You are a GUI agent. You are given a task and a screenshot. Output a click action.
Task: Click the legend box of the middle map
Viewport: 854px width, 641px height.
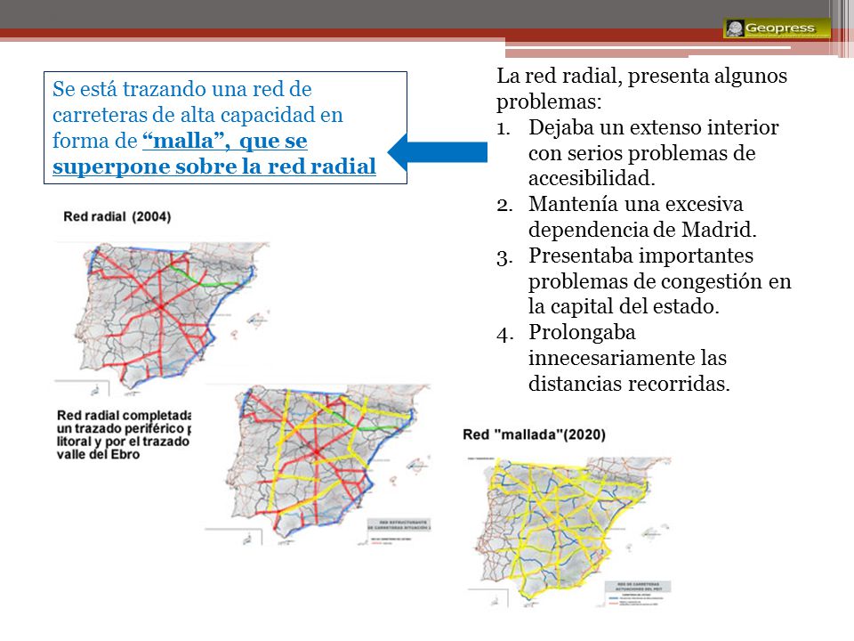tap(399, 532)
